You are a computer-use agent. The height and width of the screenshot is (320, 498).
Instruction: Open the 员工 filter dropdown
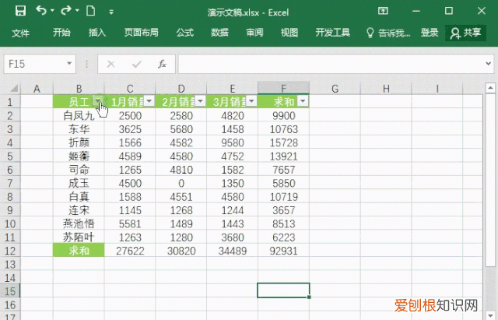98,101
